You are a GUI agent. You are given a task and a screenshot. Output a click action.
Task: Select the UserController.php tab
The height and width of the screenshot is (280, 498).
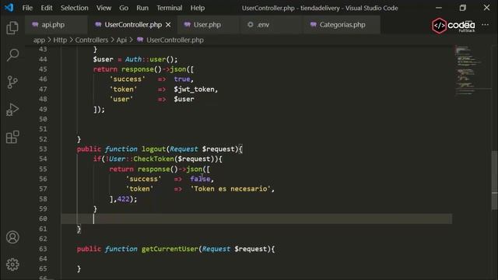[x=132, y=25]
